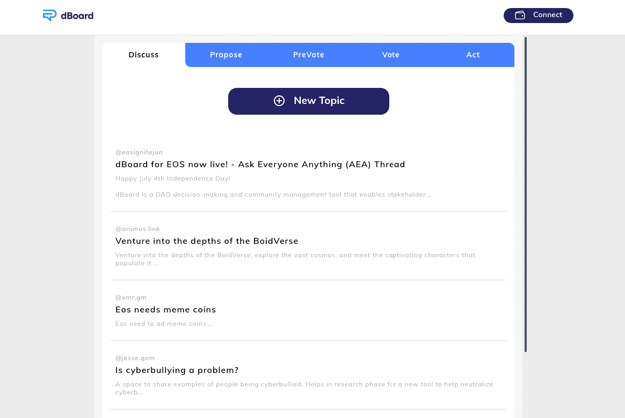The width and height of the screenshot is (625, 418).
Task: Create a New Topic
Action: (x=309, y=101)
